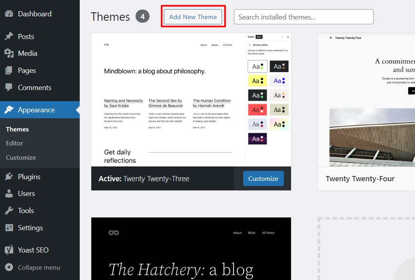Click the Pages document icon
415x280 pixels.
click(9, 70)
